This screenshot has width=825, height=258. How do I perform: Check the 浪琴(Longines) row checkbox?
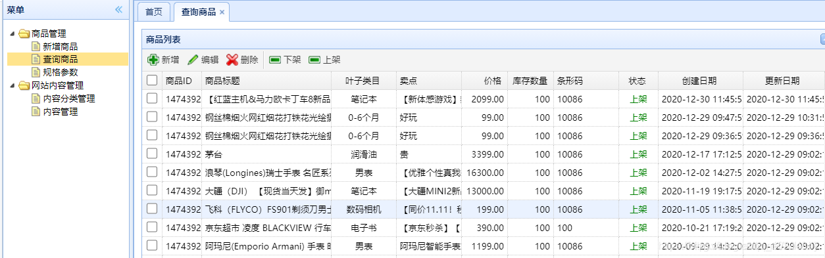(x=152, y=172)
